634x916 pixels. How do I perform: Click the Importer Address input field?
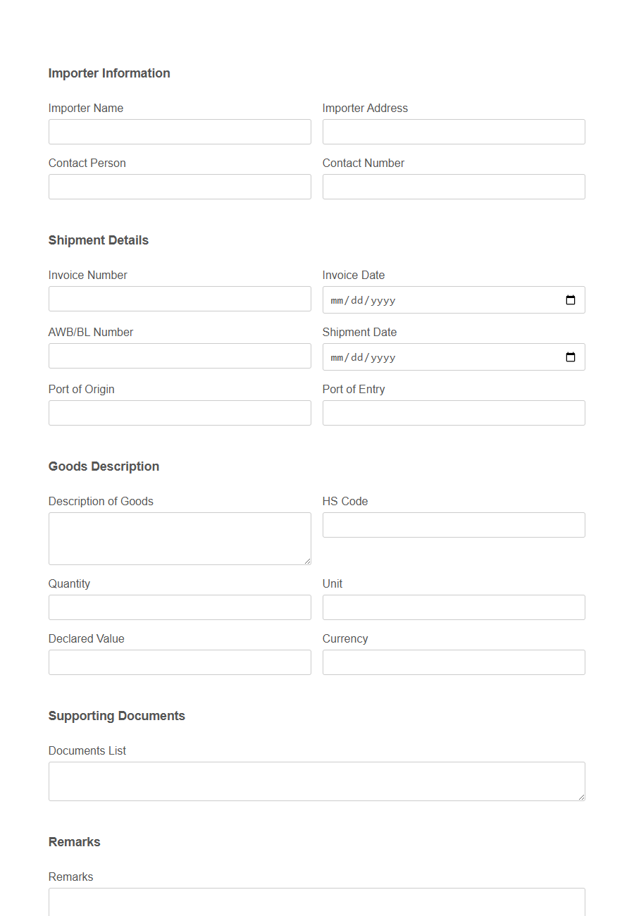(x=454, y=132)
